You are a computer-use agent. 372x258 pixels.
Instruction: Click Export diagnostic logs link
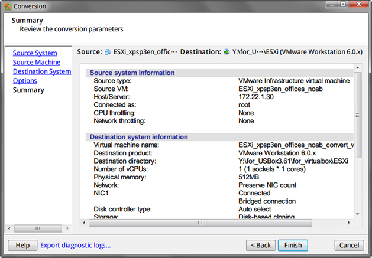tap(75, 245)
